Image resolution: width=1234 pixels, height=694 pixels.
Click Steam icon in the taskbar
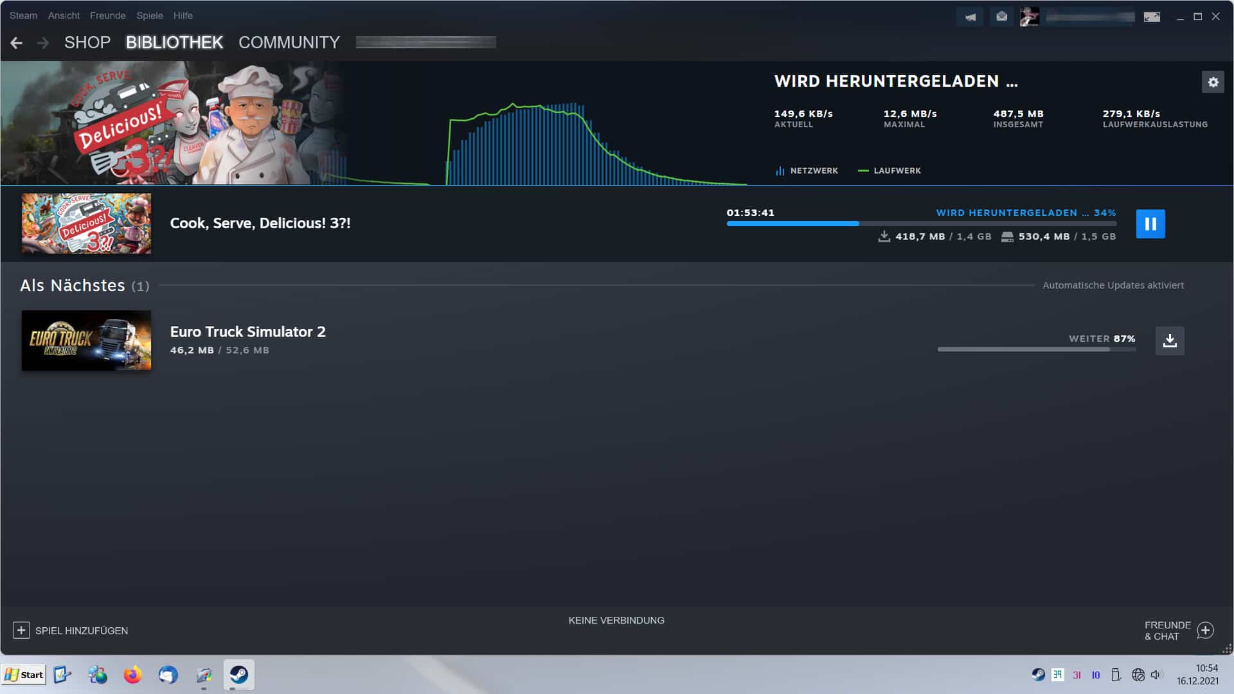[x=239, y=675]
